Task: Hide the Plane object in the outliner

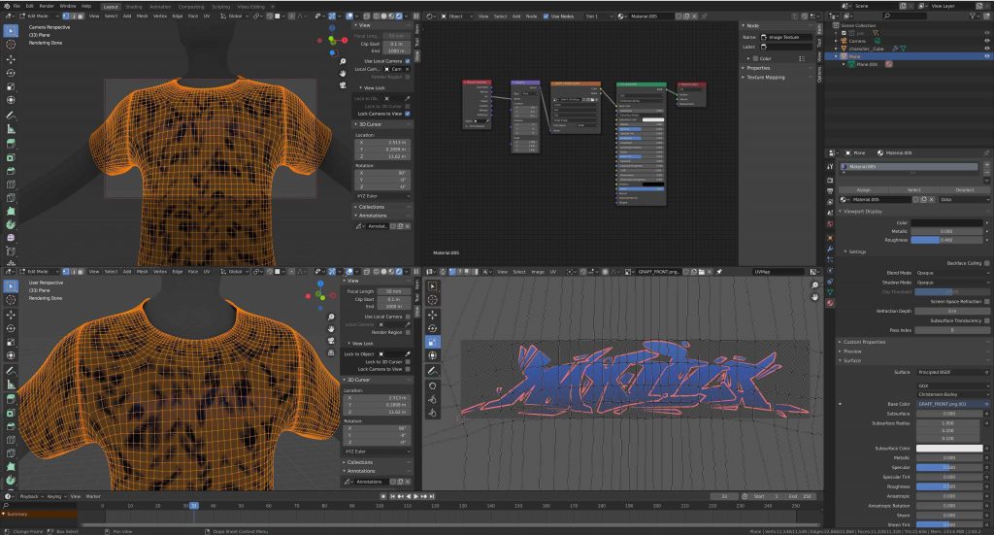Action: (x=986, y=56)
